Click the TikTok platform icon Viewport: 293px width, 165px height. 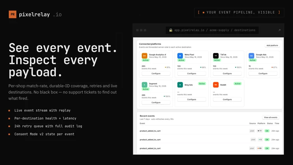(x=216, y=56)
